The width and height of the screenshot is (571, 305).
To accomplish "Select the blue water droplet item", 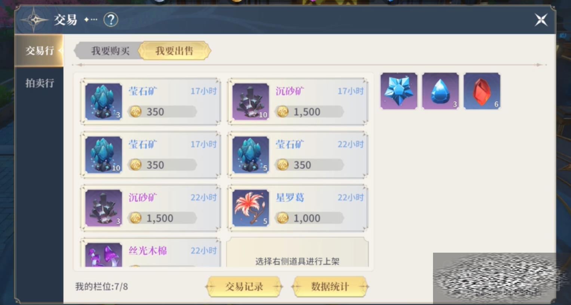I will pyautogui.click(x=440, y=91).
